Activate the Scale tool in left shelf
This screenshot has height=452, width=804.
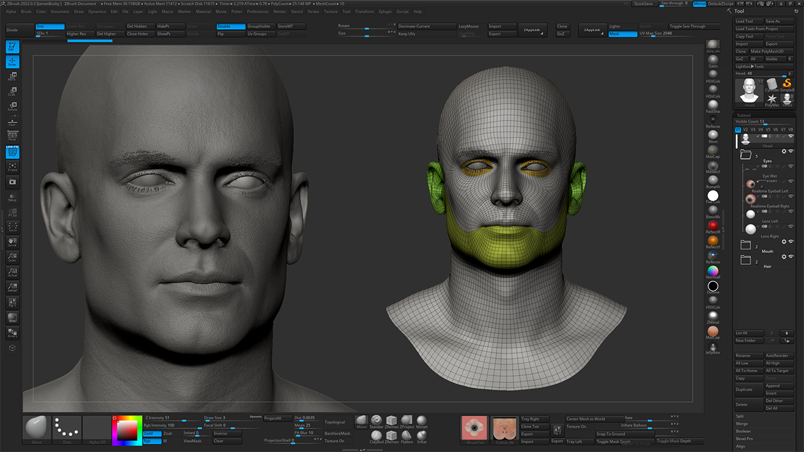[x=12, y=92]
